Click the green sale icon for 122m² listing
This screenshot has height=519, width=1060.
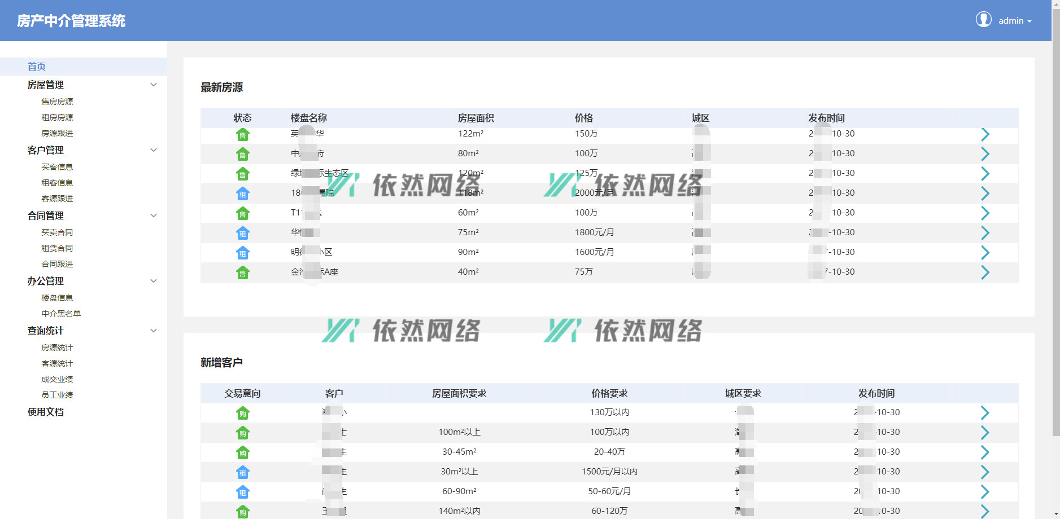click(242, 135)
